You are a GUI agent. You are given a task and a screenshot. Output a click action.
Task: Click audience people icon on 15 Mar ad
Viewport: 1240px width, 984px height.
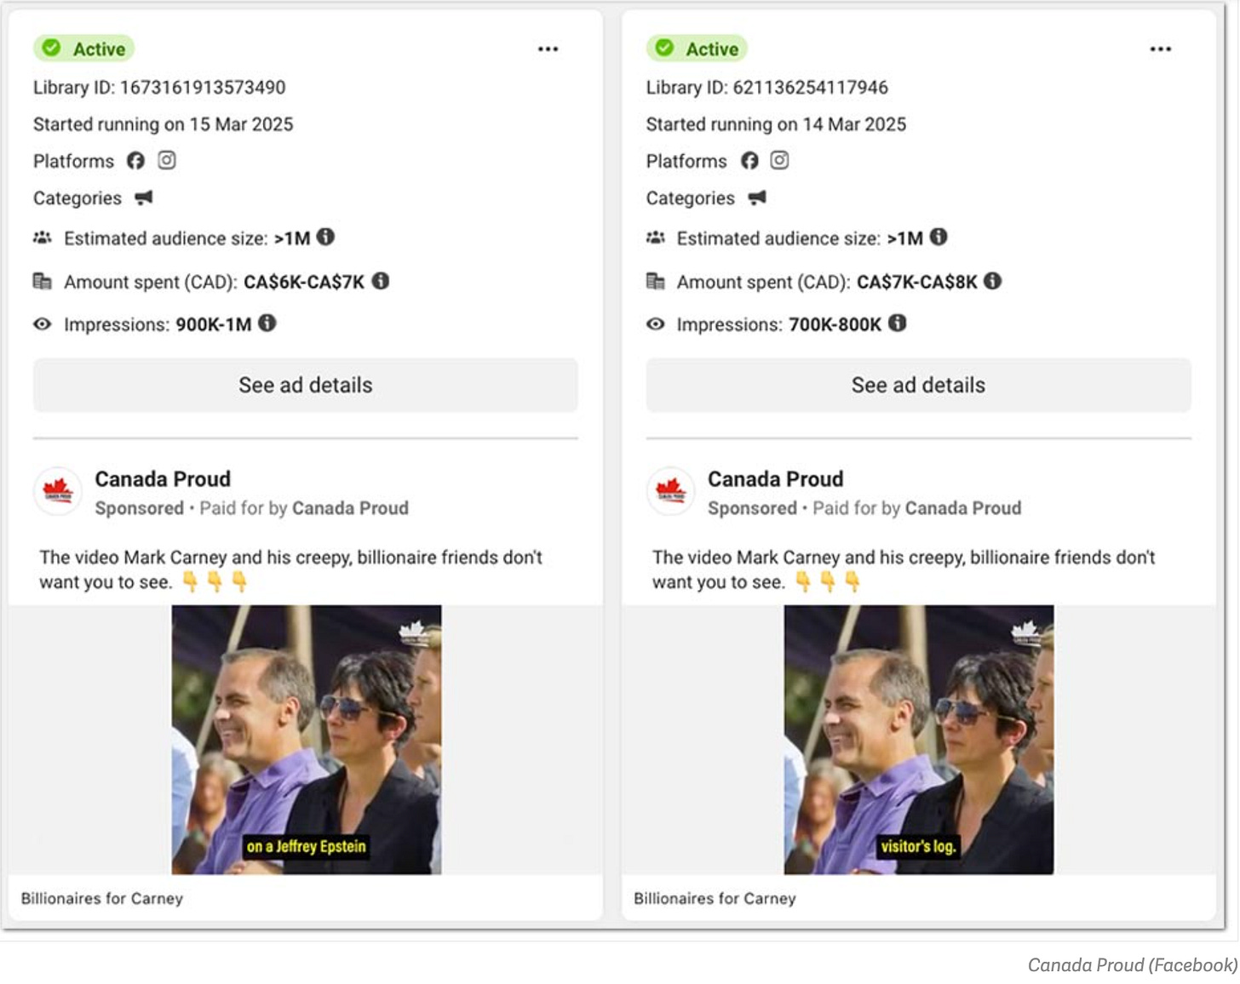pyautogui.click(x=42, y=237)
